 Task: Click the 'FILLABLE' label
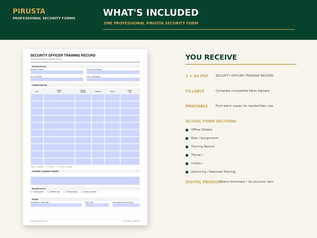(195, 91)
